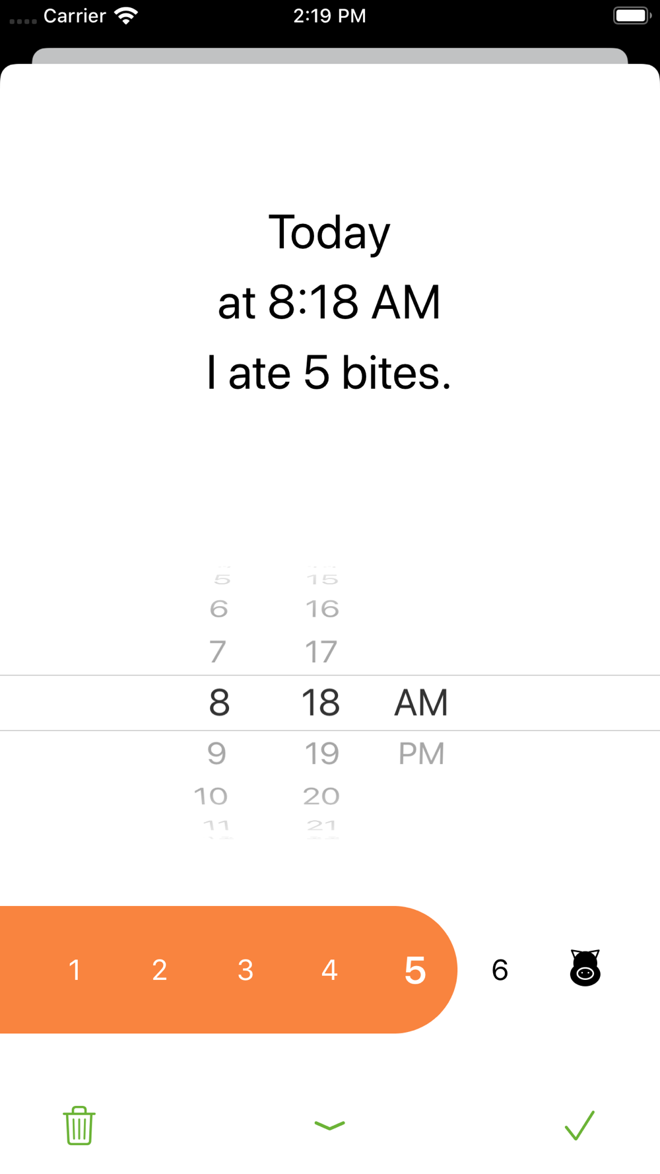Pick minute 19 in the picker
Viewport: 660px width, 1174px height.
coord(321,753)
